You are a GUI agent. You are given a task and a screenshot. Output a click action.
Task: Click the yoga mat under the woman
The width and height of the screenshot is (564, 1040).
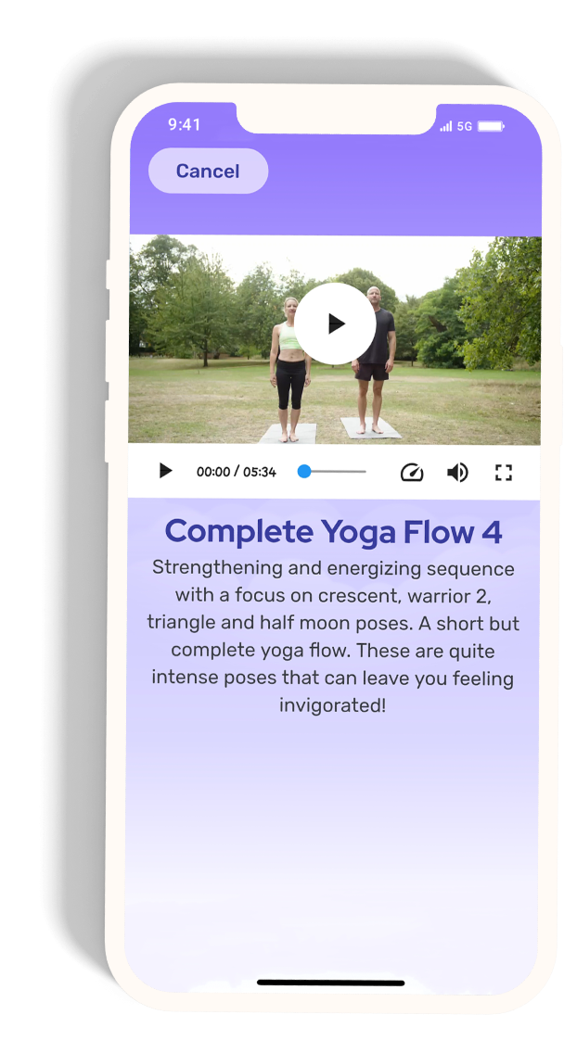(x=289, y=434)
